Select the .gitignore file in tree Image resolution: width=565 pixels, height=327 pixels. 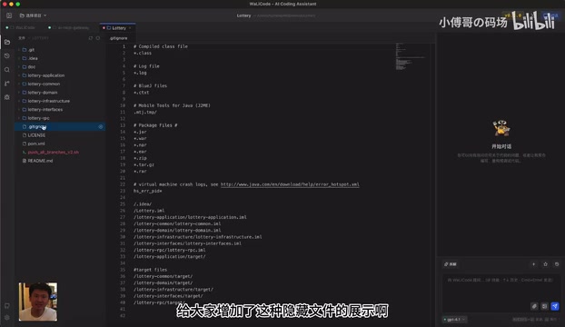tap(60, 127)
